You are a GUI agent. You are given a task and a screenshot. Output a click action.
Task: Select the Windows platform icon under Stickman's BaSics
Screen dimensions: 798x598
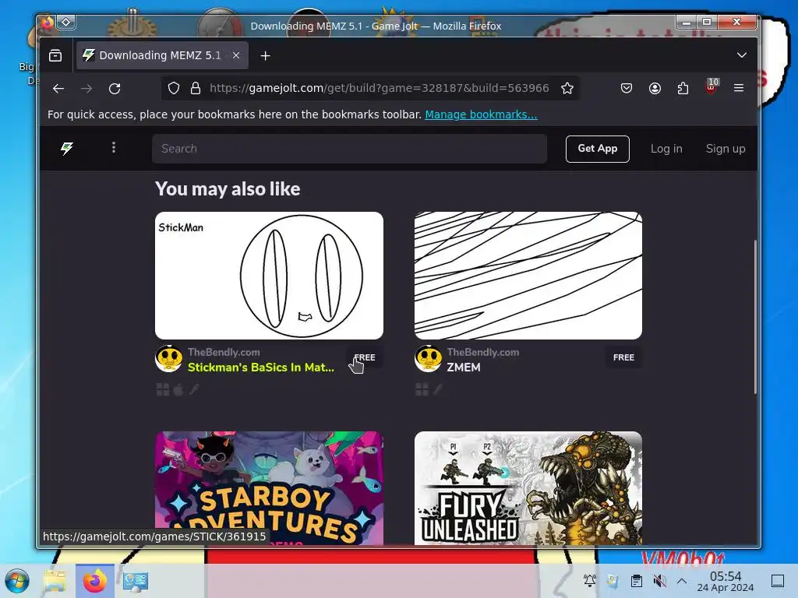pyautogui.click(x=163, y=389)
